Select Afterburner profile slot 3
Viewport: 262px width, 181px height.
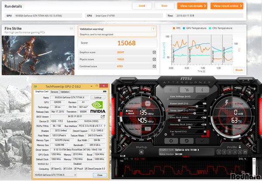[229, 152]
